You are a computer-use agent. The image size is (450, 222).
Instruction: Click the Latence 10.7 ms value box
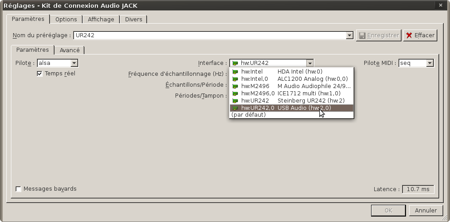point(418,189)
